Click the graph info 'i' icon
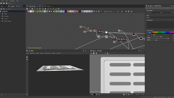174x98 pixels. pyautogui.click(x=35, y=9)
